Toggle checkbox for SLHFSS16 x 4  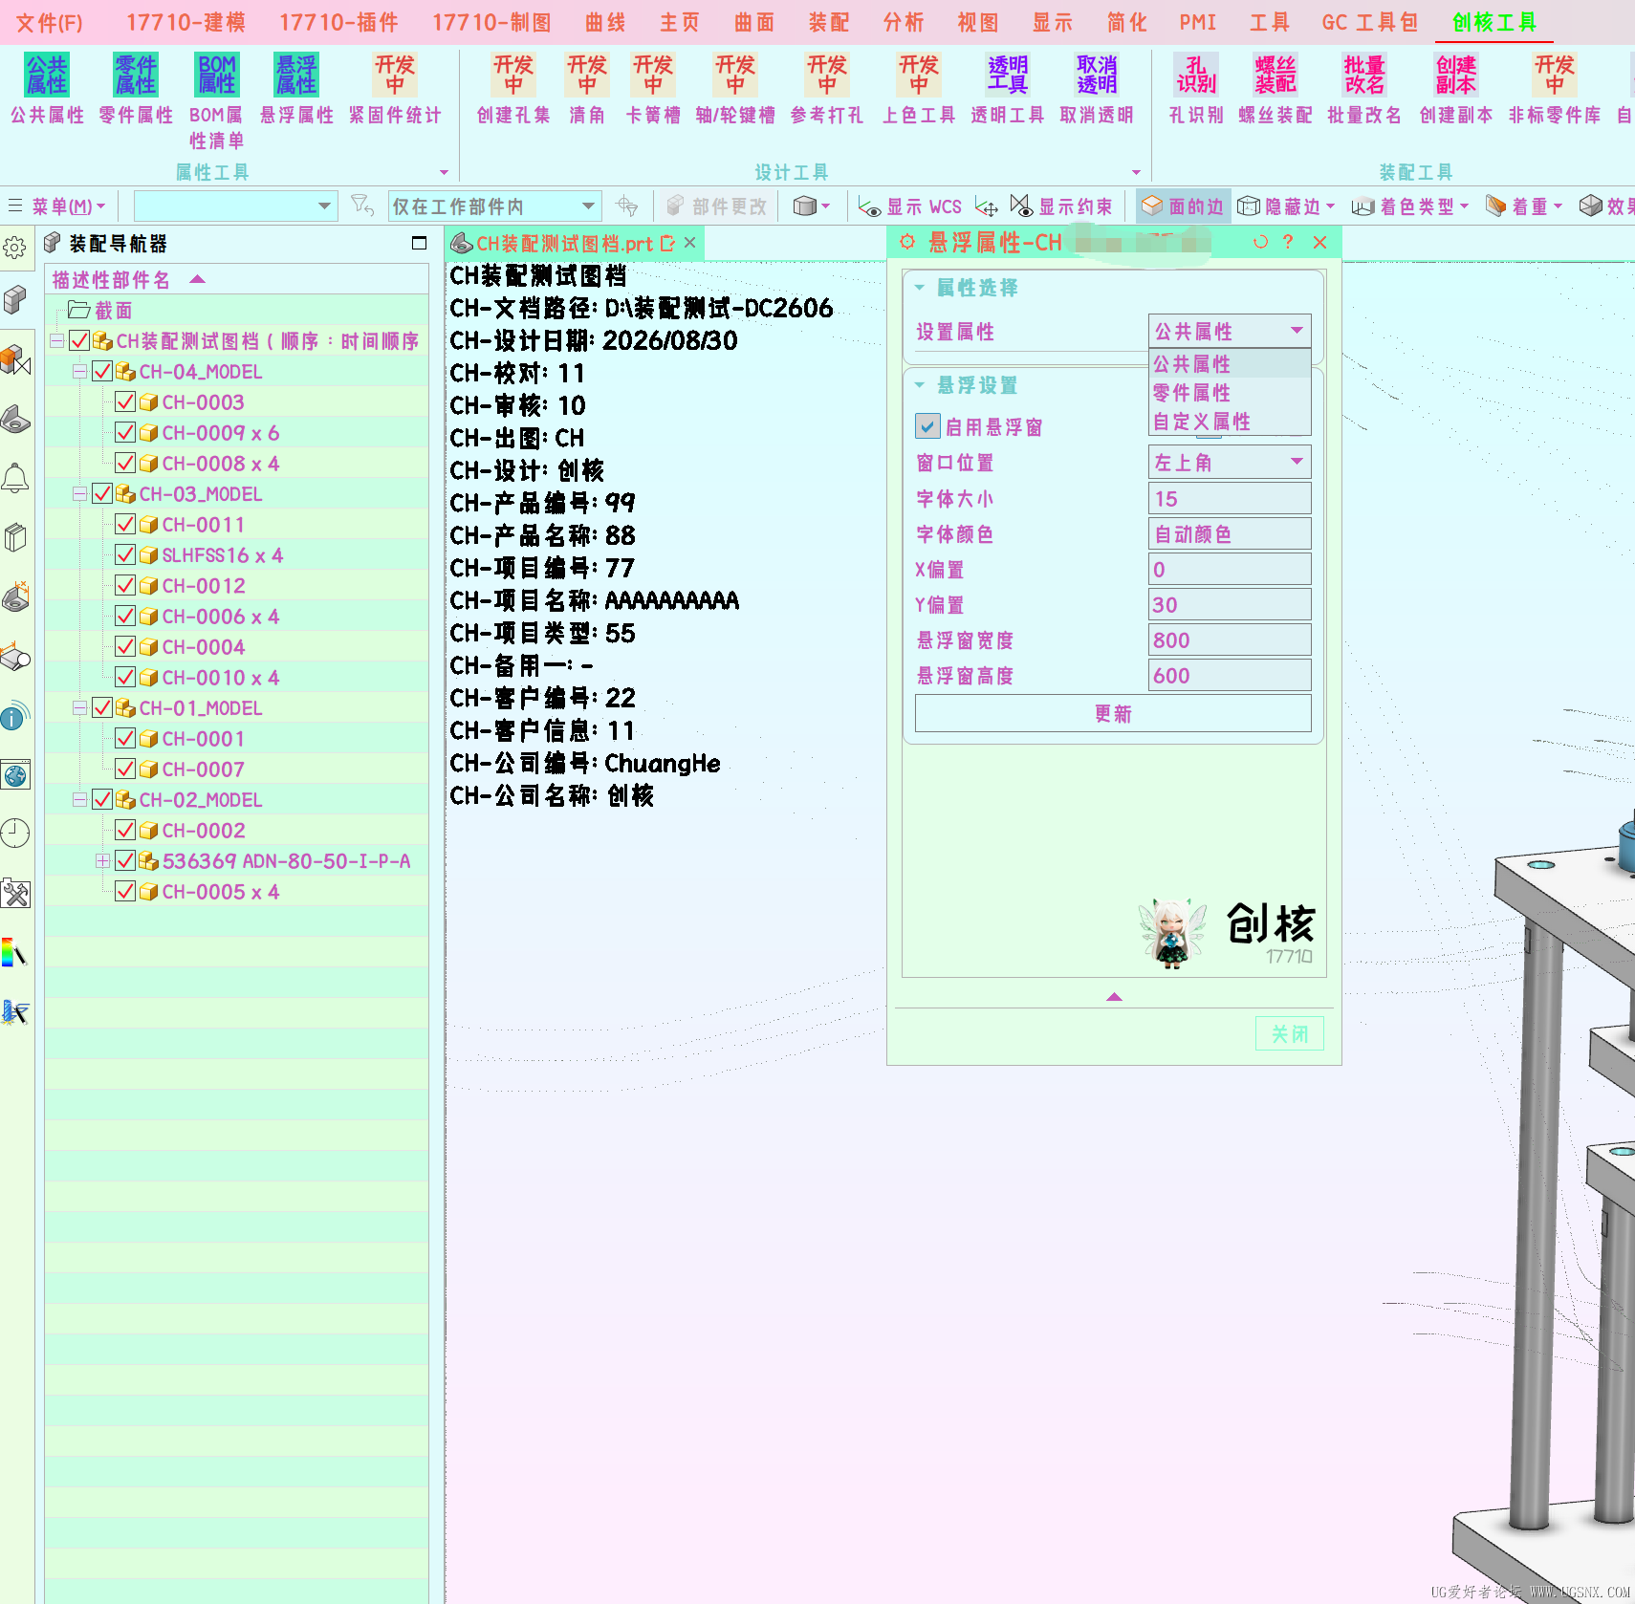tap(124, 554)
